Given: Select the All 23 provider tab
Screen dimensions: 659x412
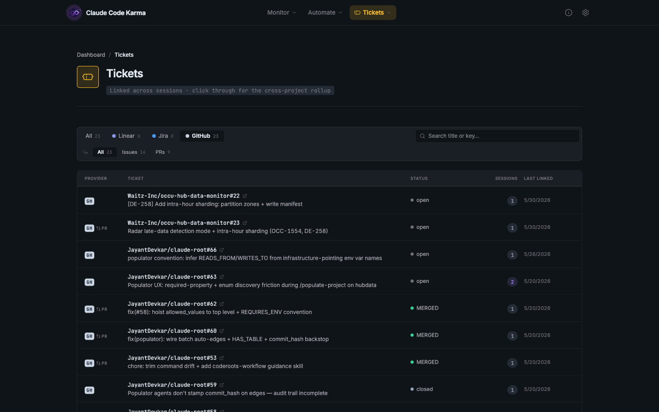Looking at the screenshot, I should pos(93,136).
